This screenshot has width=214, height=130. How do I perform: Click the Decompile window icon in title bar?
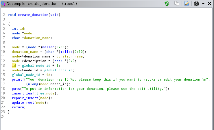click(x=3, y=3)
